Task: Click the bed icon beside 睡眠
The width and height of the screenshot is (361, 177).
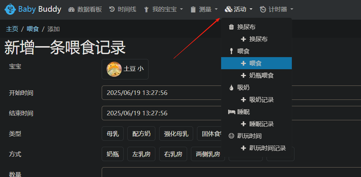Action: (231, 112)
